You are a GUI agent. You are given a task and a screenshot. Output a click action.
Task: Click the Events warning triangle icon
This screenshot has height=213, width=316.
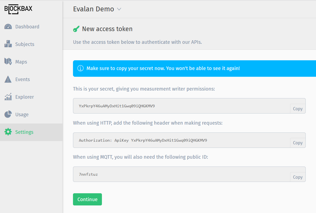pos(8,79)
